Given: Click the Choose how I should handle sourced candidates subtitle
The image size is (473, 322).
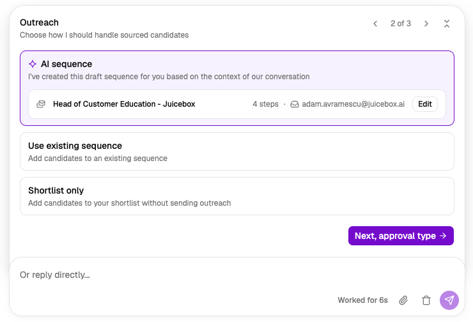Looking at the screenshot, I should [104, 35].
